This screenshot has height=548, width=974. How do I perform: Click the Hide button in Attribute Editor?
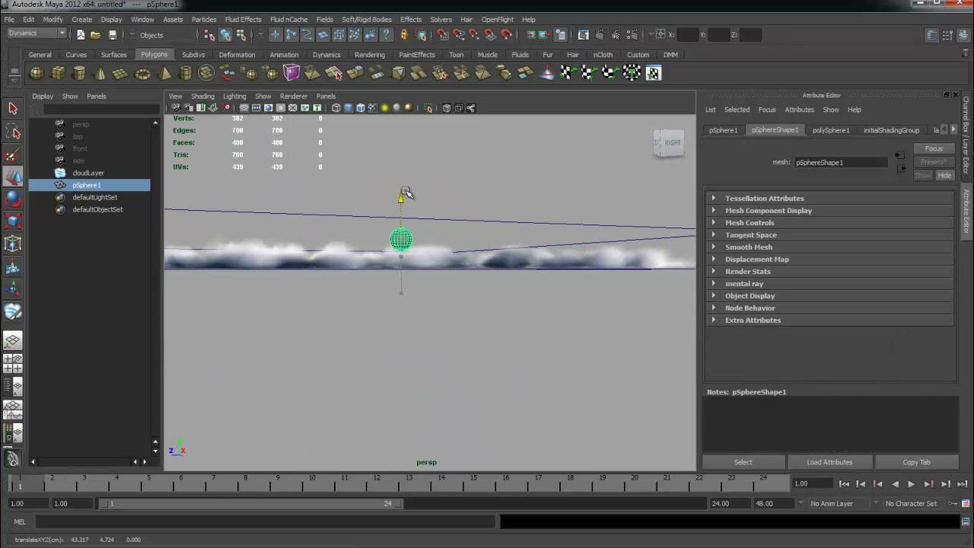pyautogui.click(x=944, y=176)
